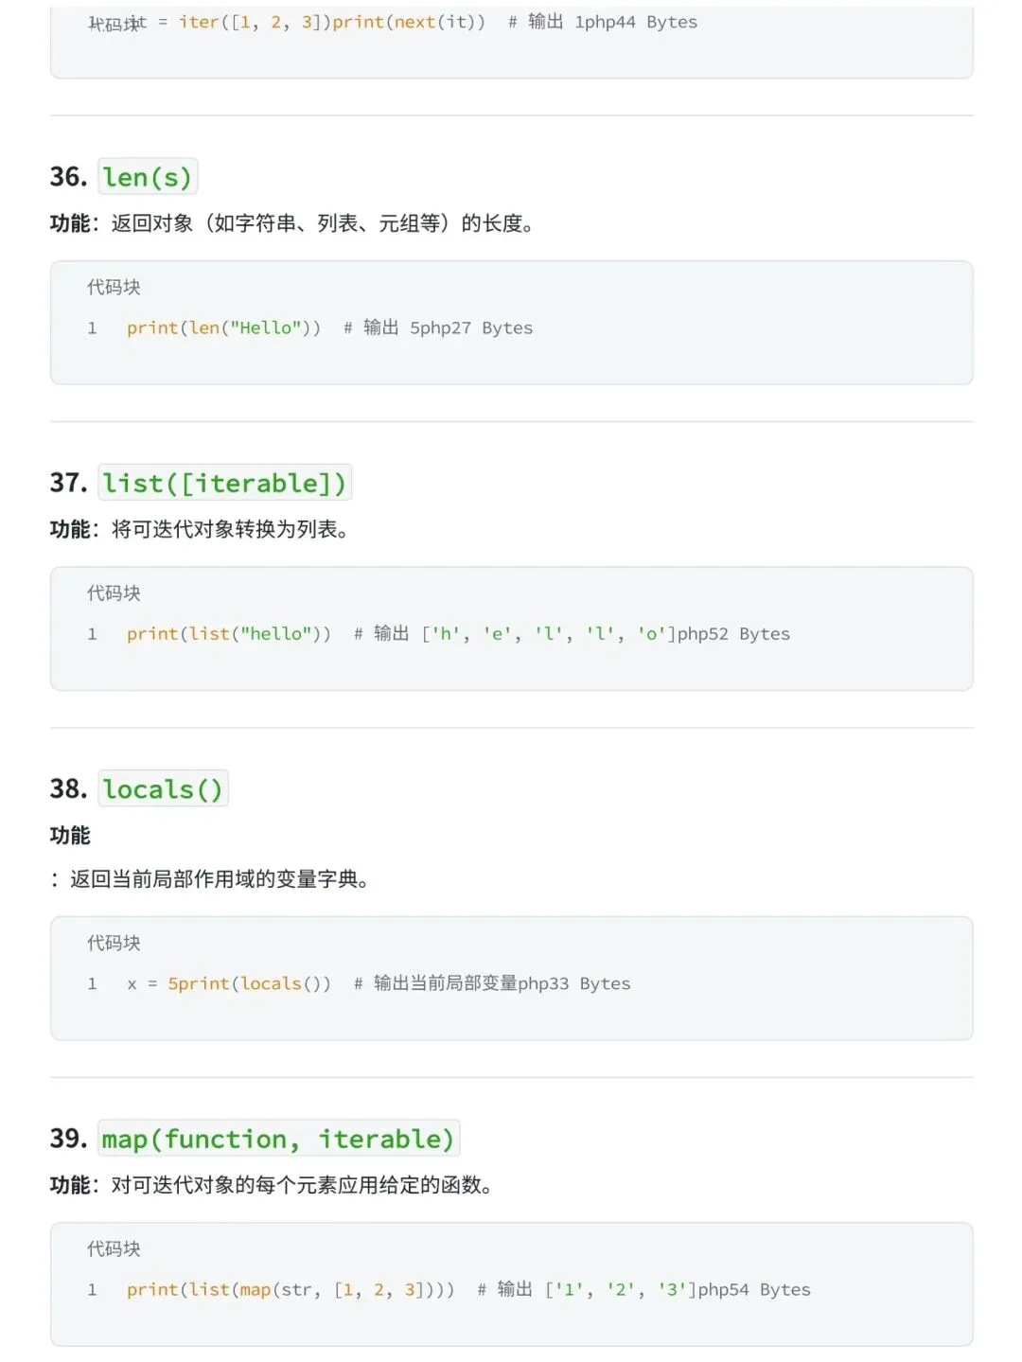Click the 代码块 label in section 36
This screenshot has width=1022, height=1362.
(114, 287)
